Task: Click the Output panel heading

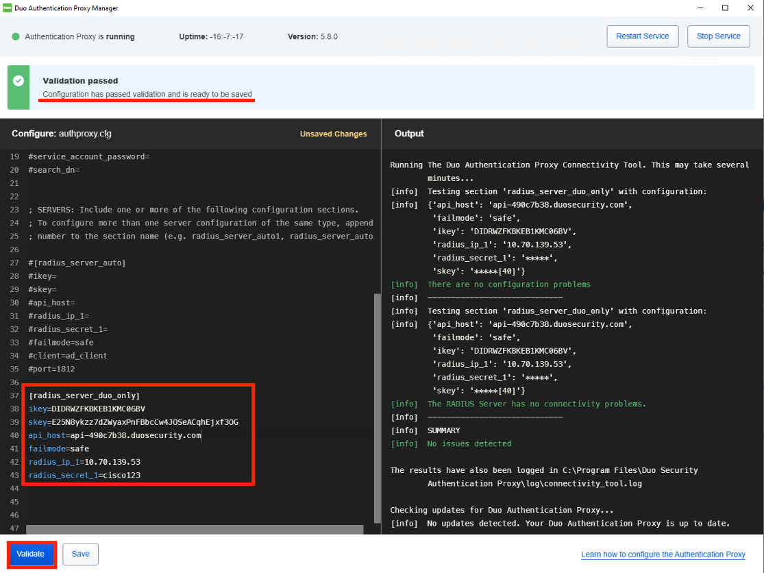Action: [x=409, y=134]
